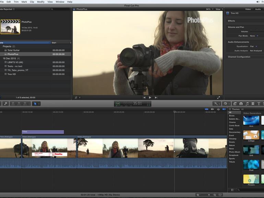Click the Play button in the viewer
Image resolution: width=264 pixels, height=198 pixels.
(x=150, y=98)
